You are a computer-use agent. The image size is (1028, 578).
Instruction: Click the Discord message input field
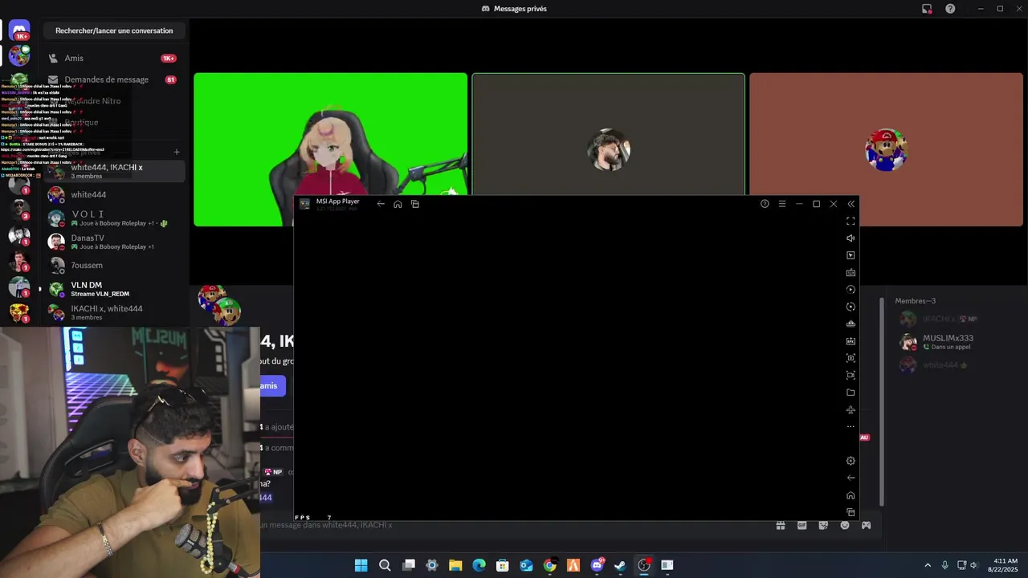[x=514, y=525]
